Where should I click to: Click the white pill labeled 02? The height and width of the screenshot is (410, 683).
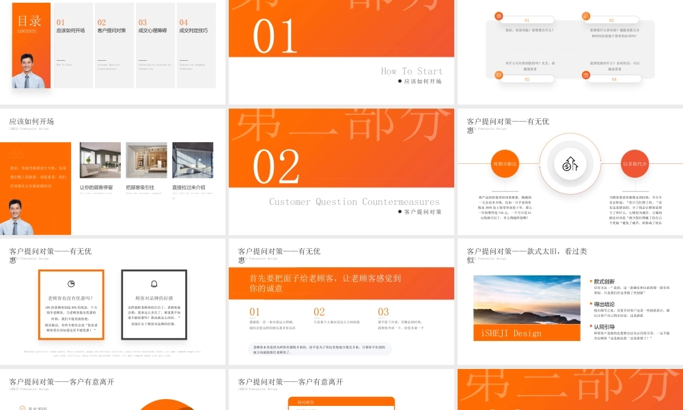click(612, 20)
